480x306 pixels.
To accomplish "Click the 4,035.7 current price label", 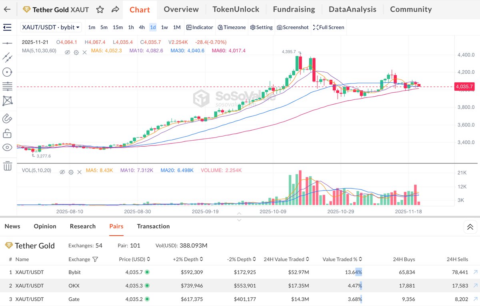I will [x=464, y=86].
